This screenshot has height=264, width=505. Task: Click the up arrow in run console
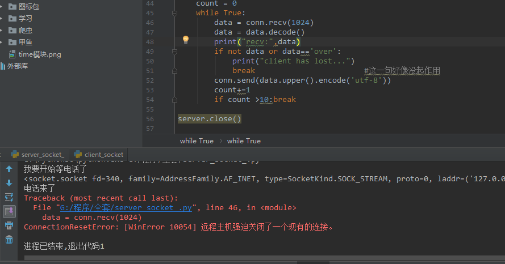9,169
